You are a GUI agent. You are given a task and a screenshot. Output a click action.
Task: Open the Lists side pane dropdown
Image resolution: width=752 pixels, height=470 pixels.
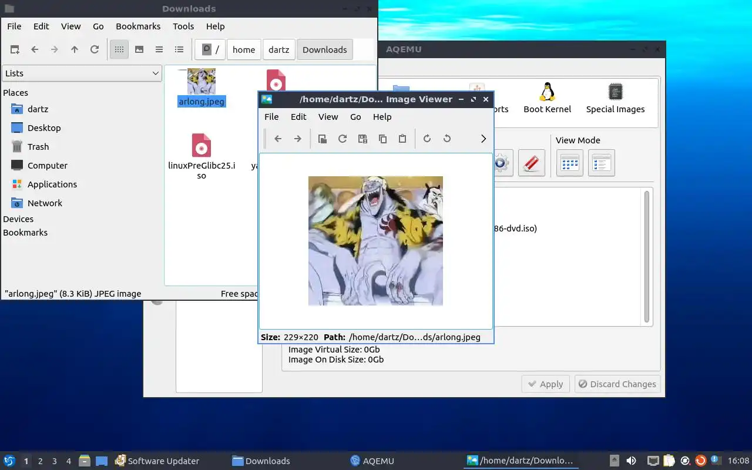pyautogui.click(x=82, y=73)
